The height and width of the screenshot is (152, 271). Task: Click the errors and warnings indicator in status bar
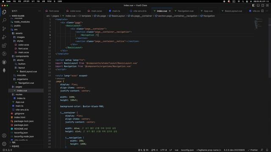click(x=7, y=150)
